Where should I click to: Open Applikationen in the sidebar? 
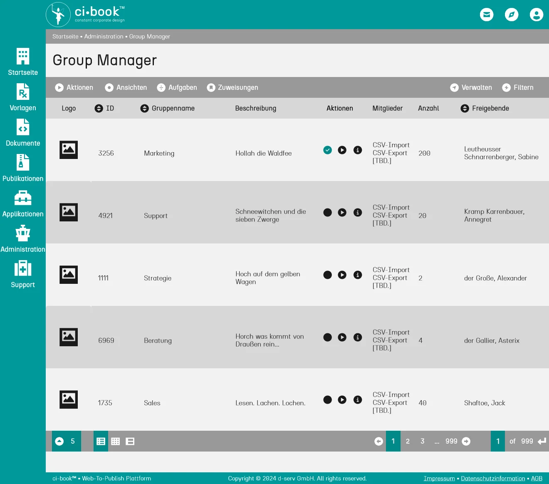point(23,203)
